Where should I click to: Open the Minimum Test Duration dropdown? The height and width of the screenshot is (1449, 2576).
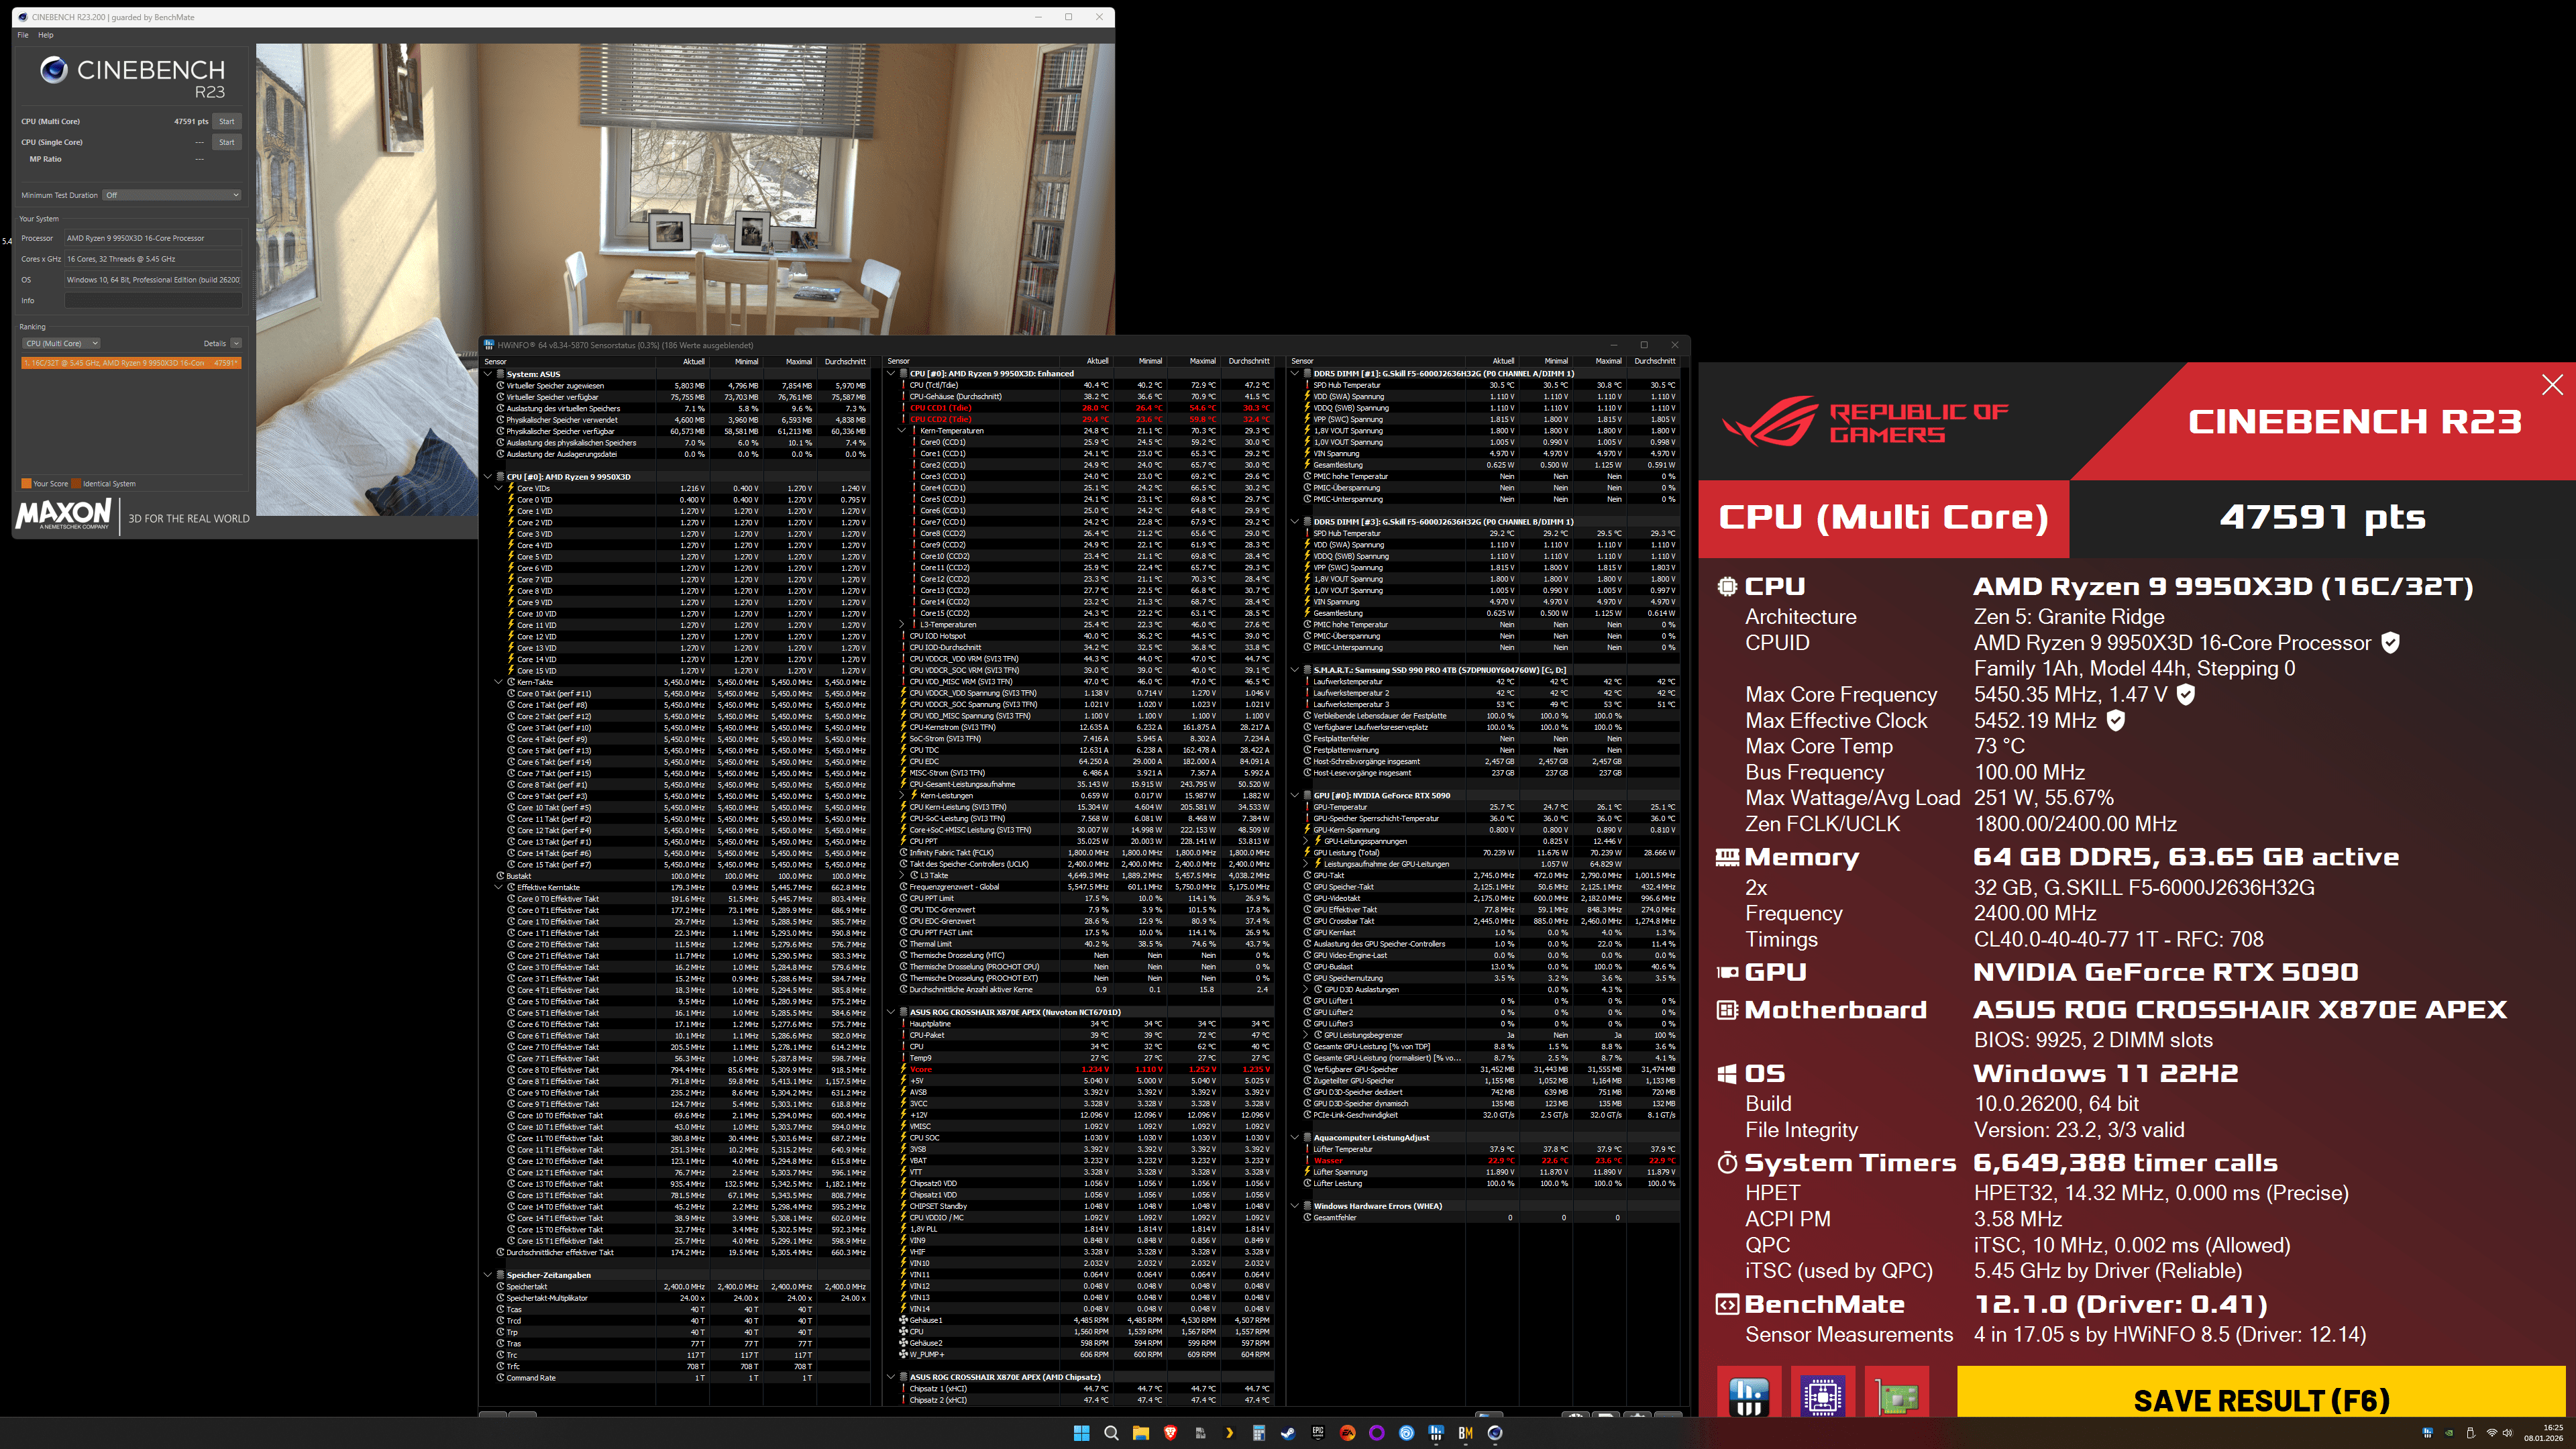[172, 195]
